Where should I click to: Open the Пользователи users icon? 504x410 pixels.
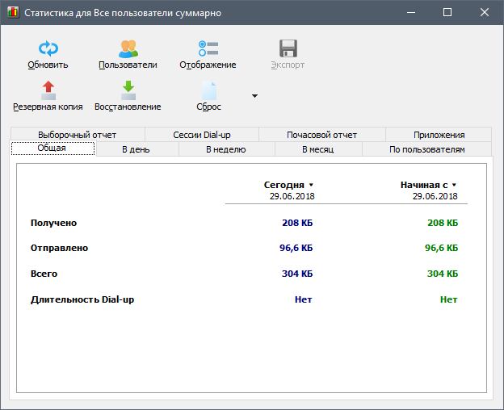tap(128, 48)
